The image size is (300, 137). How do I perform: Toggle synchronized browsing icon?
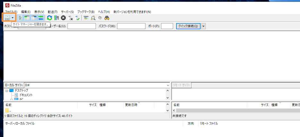point(100,18)
